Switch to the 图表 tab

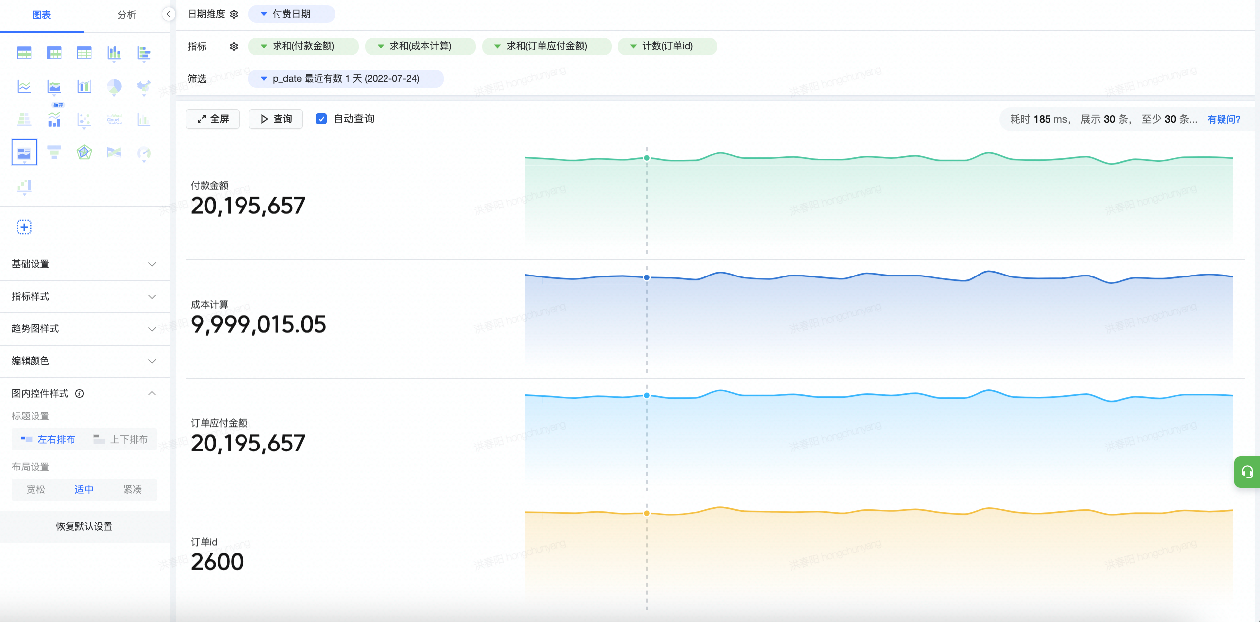coord(41,15)
